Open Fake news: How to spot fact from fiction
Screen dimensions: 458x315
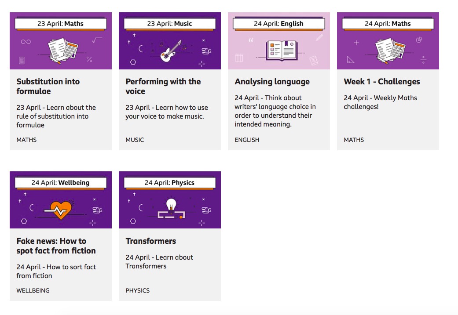[56, 246]
